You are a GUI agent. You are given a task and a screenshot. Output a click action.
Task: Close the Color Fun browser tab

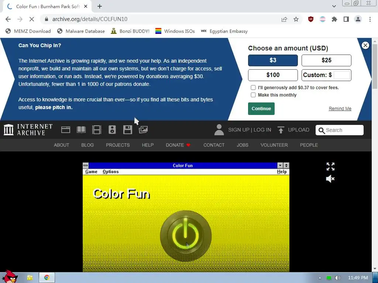86,7
